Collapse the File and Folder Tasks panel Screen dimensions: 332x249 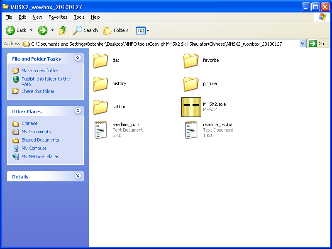click(78, 59)
